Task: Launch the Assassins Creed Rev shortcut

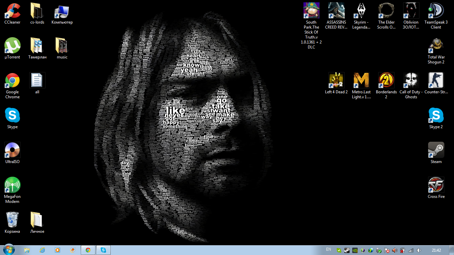Action: [336, 16]
